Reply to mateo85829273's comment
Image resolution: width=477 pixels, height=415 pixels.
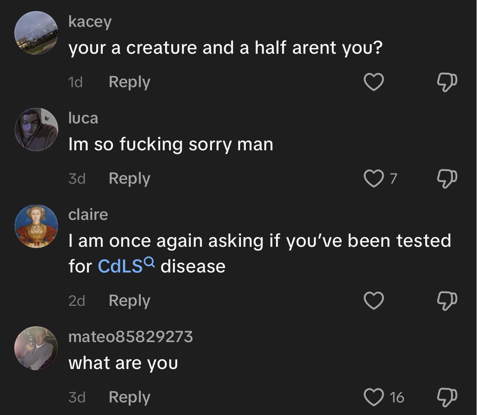tap(130, 397)
